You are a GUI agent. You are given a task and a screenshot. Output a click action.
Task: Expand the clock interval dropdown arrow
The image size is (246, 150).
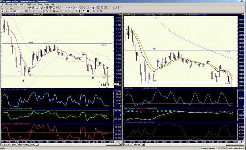click(x=91, y=7)
